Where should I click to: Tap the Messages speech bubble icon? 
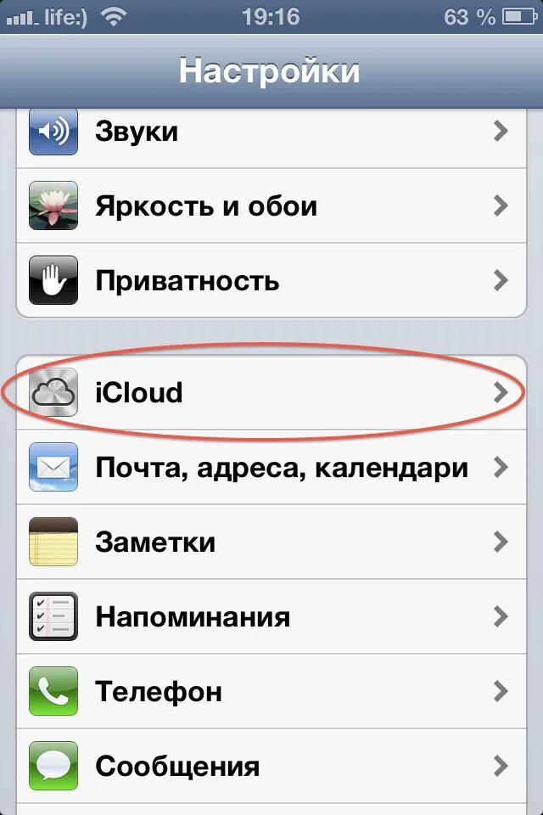point(53,766)
